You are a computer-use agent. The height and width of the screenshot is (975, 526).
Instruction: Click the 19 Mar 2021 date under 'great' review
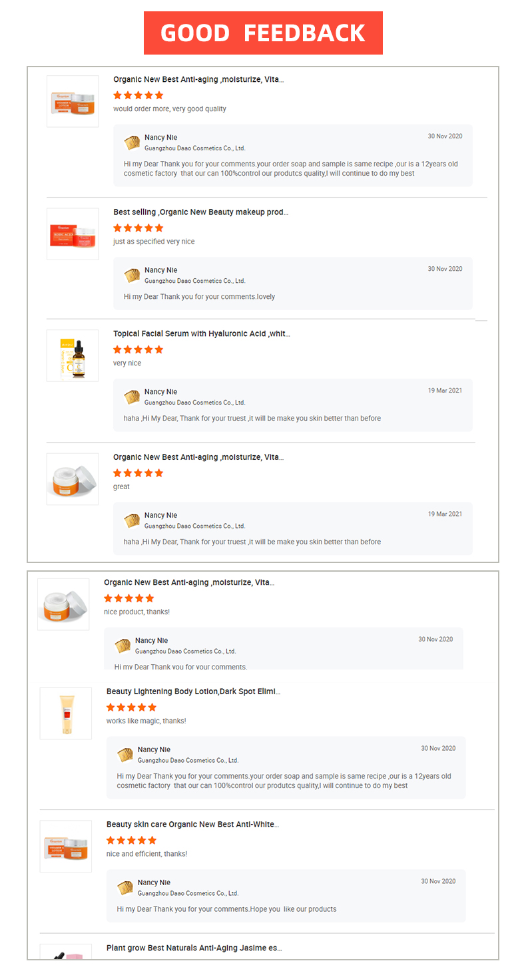445,514
